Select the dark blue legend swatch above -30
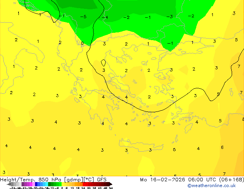 tap(36, 184)
